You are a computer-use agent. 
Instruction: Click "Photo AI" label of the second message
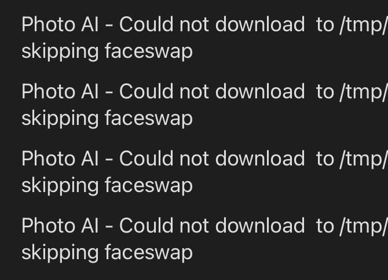pyautogui.click(x=60, y=91)
